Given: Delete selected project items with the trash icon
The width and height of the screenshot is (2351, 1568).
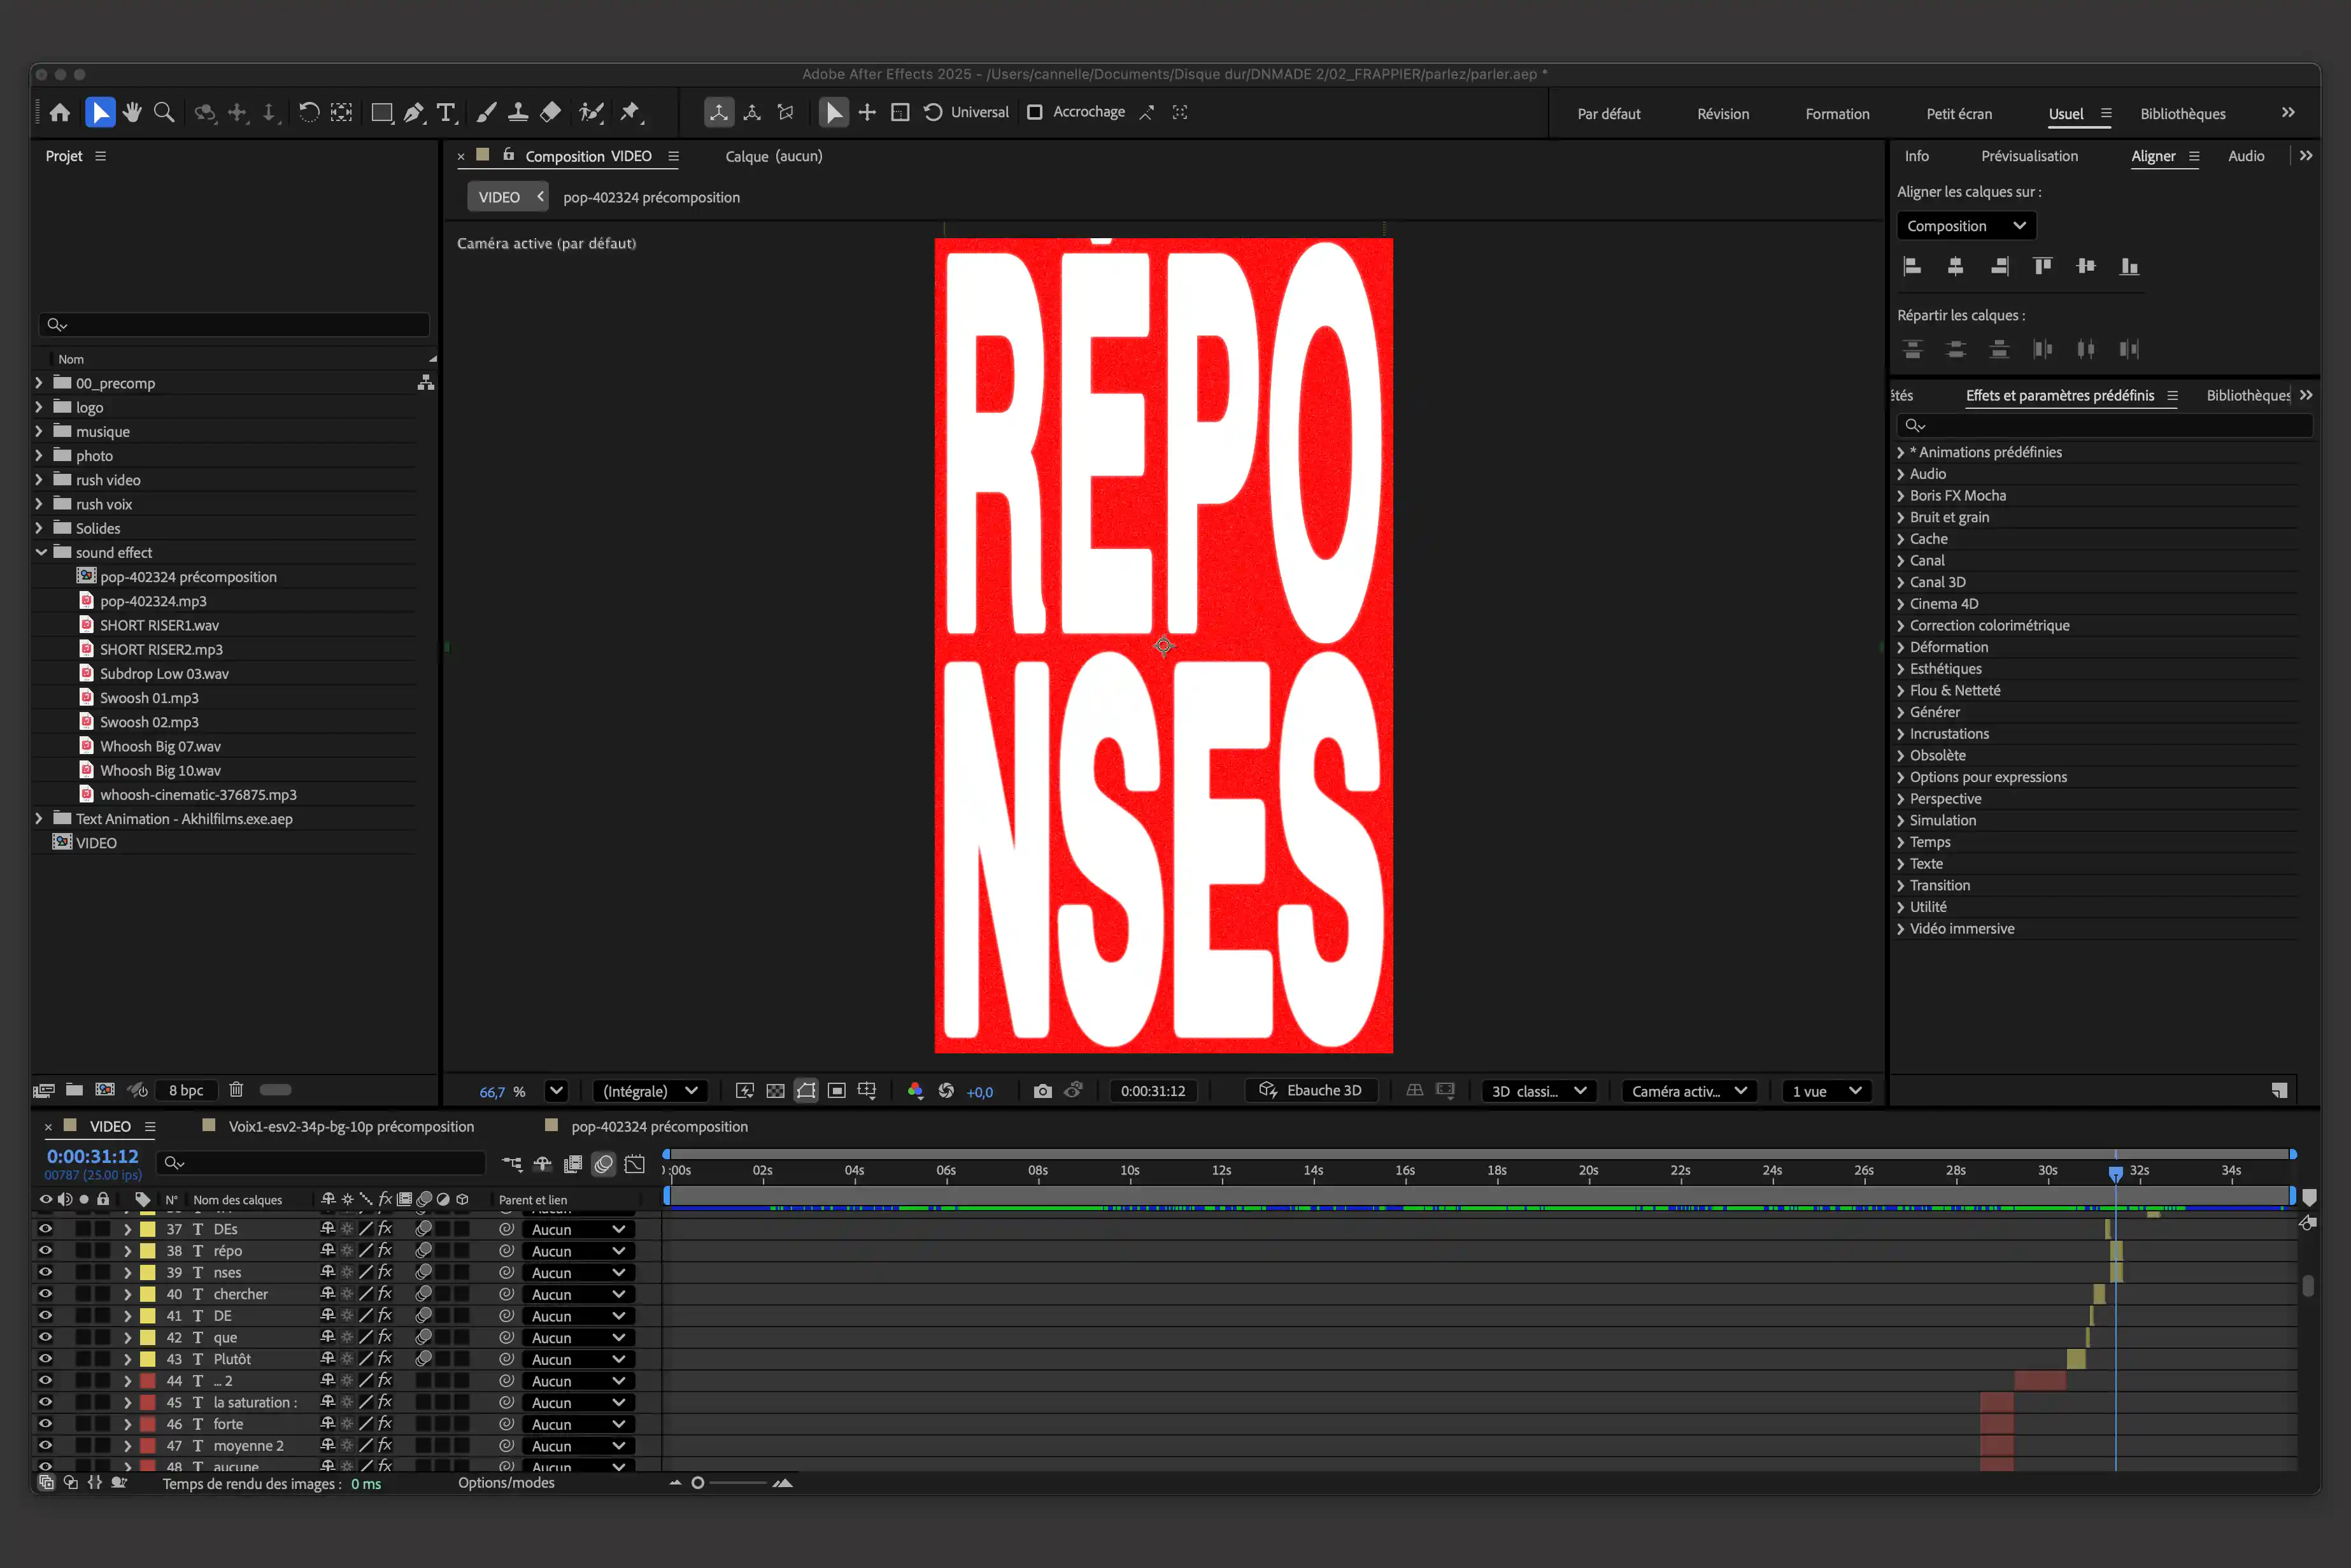Looking at the screenshot, I should (x=236, y=1090).
